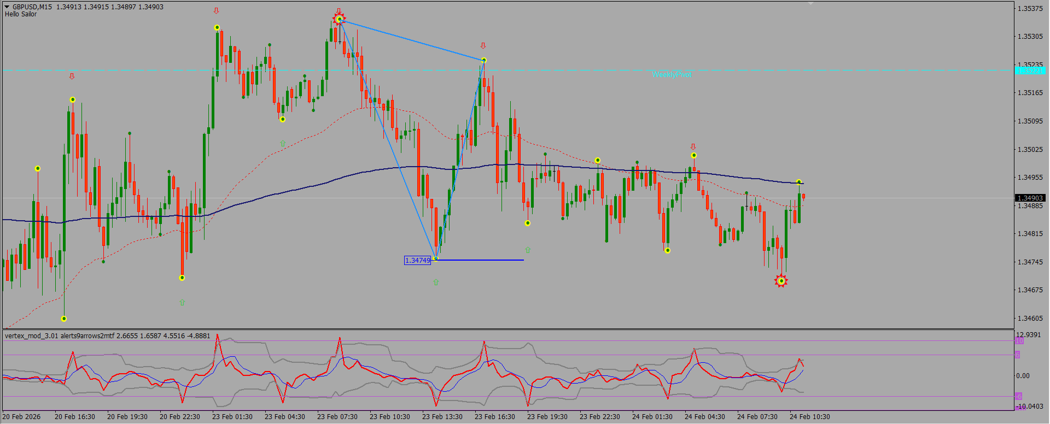Select the yellow dot atop the 23 Feb 01:30 peak

pos(217,27)
